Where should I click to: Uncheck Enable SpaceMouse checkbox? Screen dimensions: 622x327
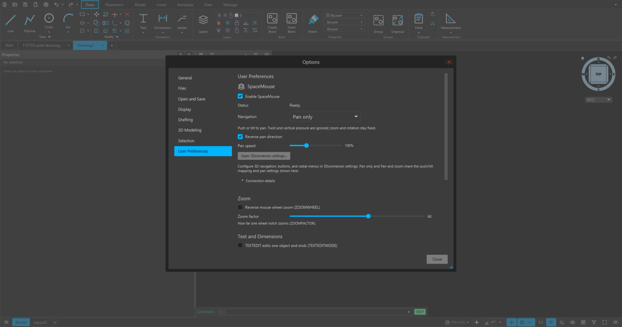pyautogui.click(x=240, y=96)
